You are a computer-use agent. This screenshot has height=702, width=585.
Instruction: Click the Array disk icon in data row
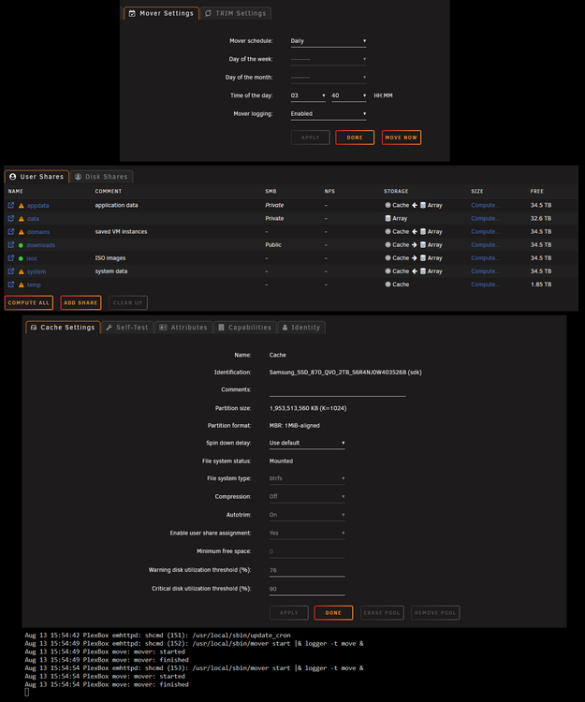(388, 218)
